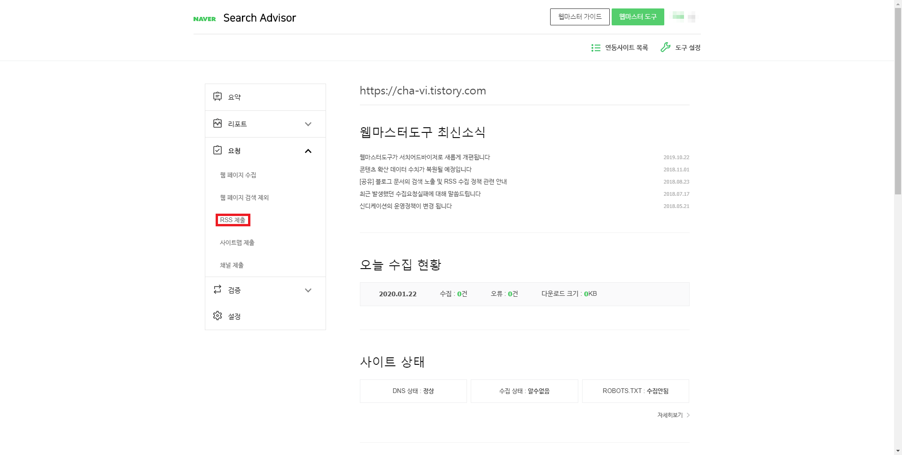Open news 신디케이션의 운영정책이 변경 됩니다
The height and width of the screenshot is (455, 902).
click(406, 206)
